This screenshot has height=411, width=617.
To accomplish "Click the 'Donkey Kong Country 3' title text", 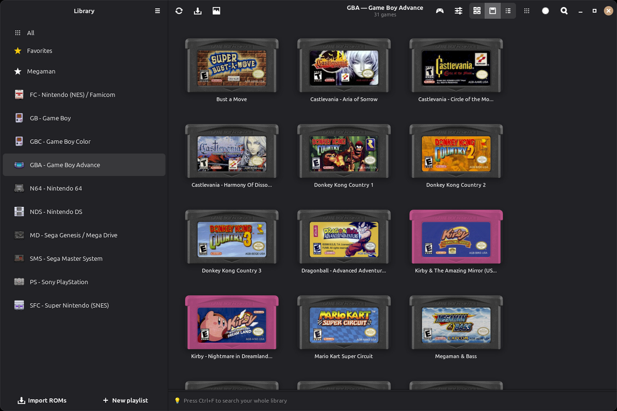I will coord(232,271).
